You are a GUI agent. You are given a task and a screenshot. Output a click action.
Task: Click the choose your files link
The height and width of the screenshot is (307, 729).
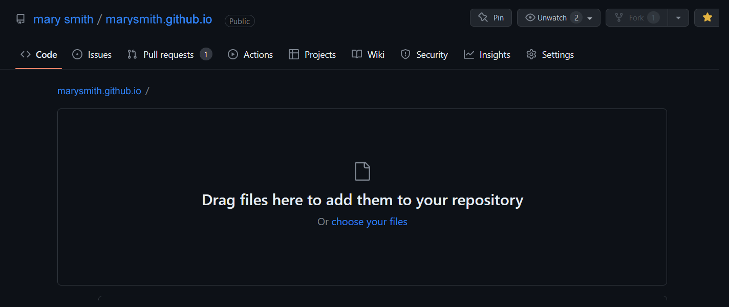370,222
